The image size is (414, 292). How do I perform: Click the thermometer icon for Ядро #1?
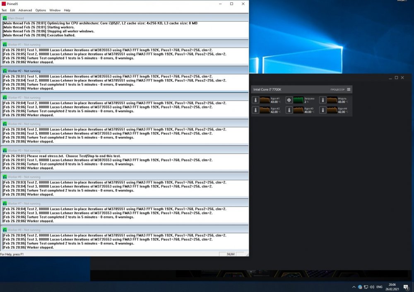256,100
